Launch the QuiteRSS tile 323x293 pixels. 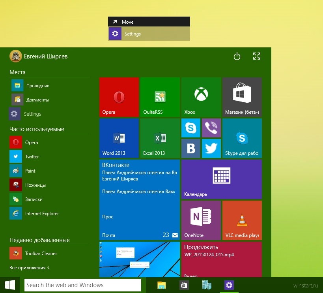(160, 97)
